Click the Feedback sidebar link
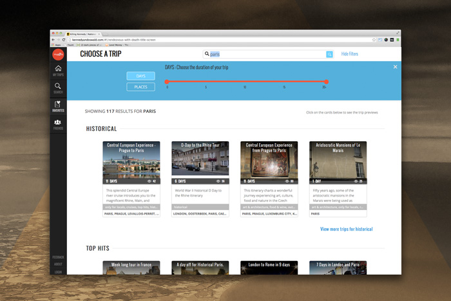 tap(58, 257)
